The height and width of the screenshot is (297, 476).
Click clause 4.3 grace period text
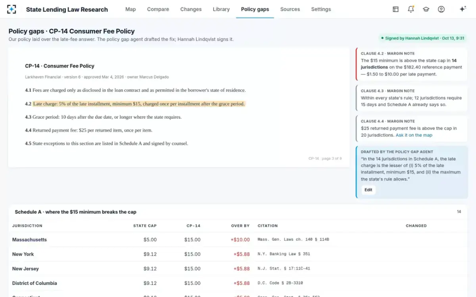pyautogui.click(x=103, y=117)
